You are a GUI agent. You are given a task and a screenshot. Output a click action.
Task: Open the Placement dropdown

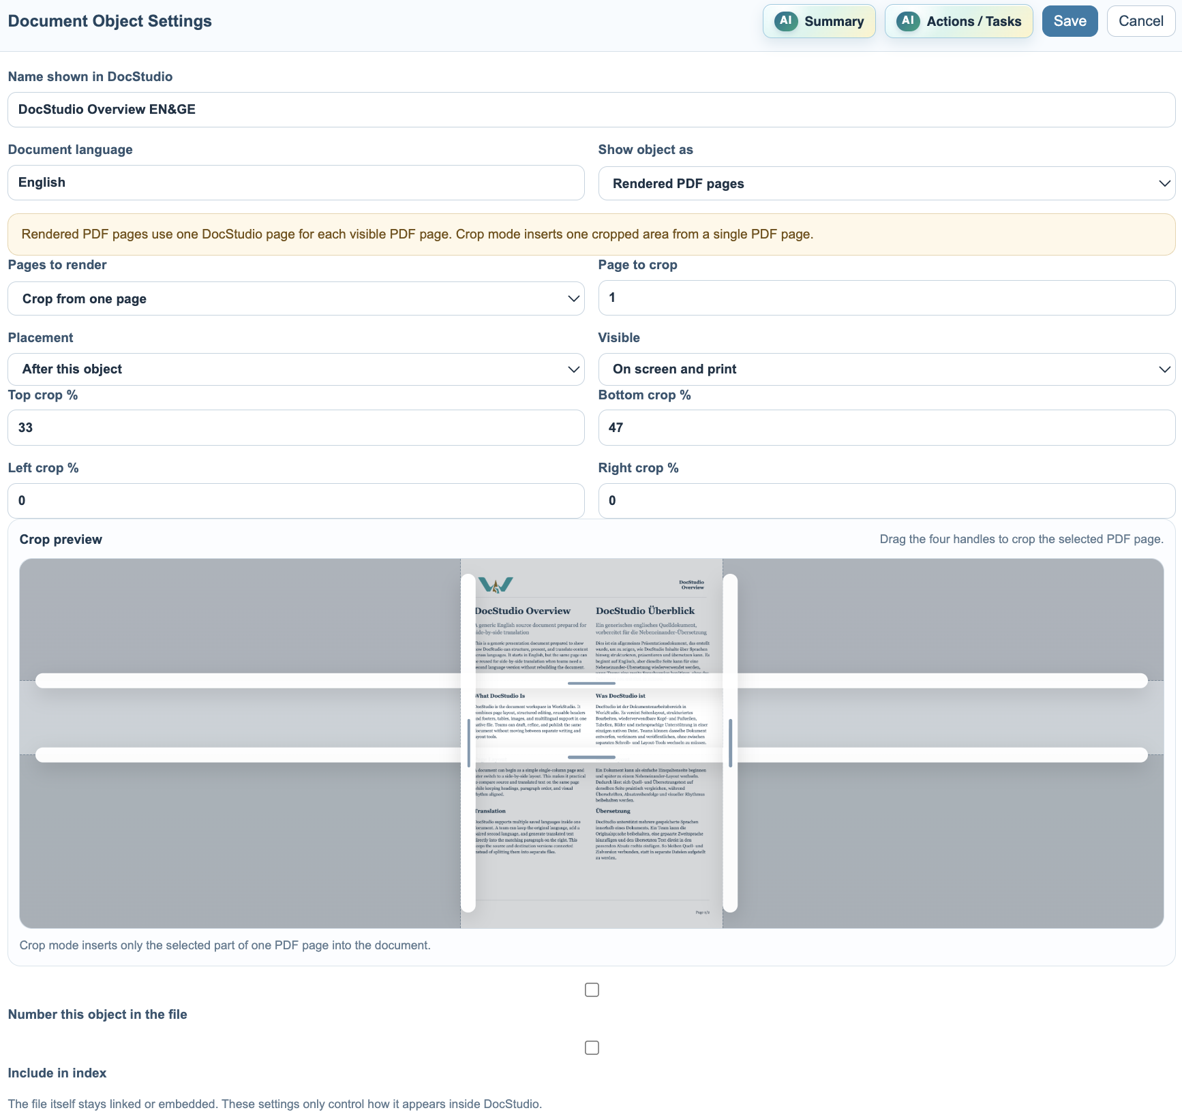[296, 369]
